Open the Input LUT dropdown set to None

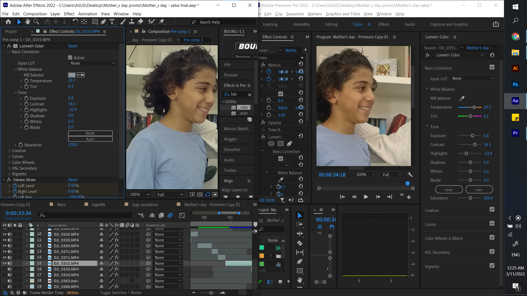[92, 63]
